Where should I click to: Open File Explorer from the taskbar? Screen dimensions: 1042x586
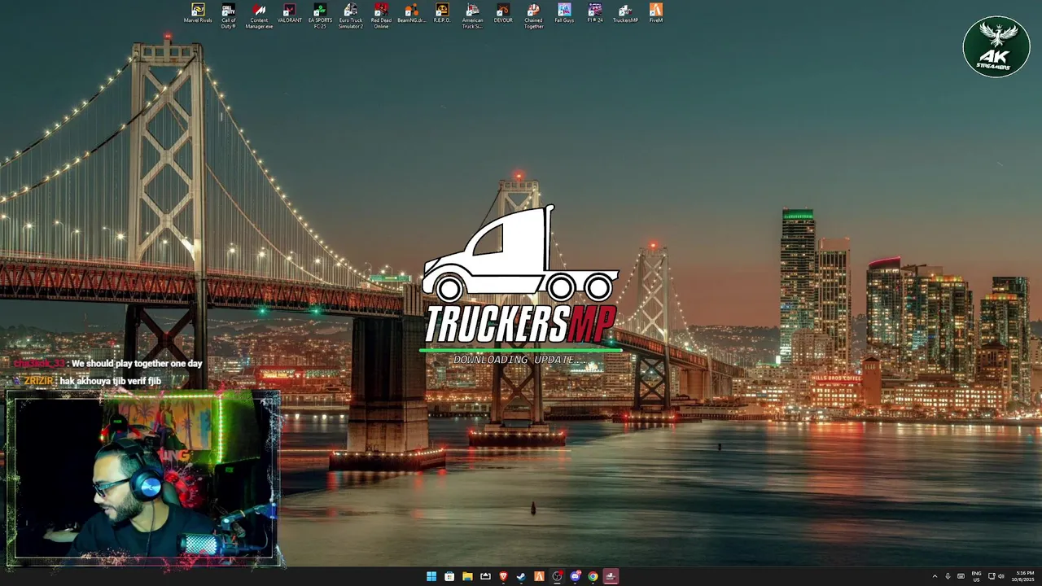pyautogui.click(x=467, y=576)
